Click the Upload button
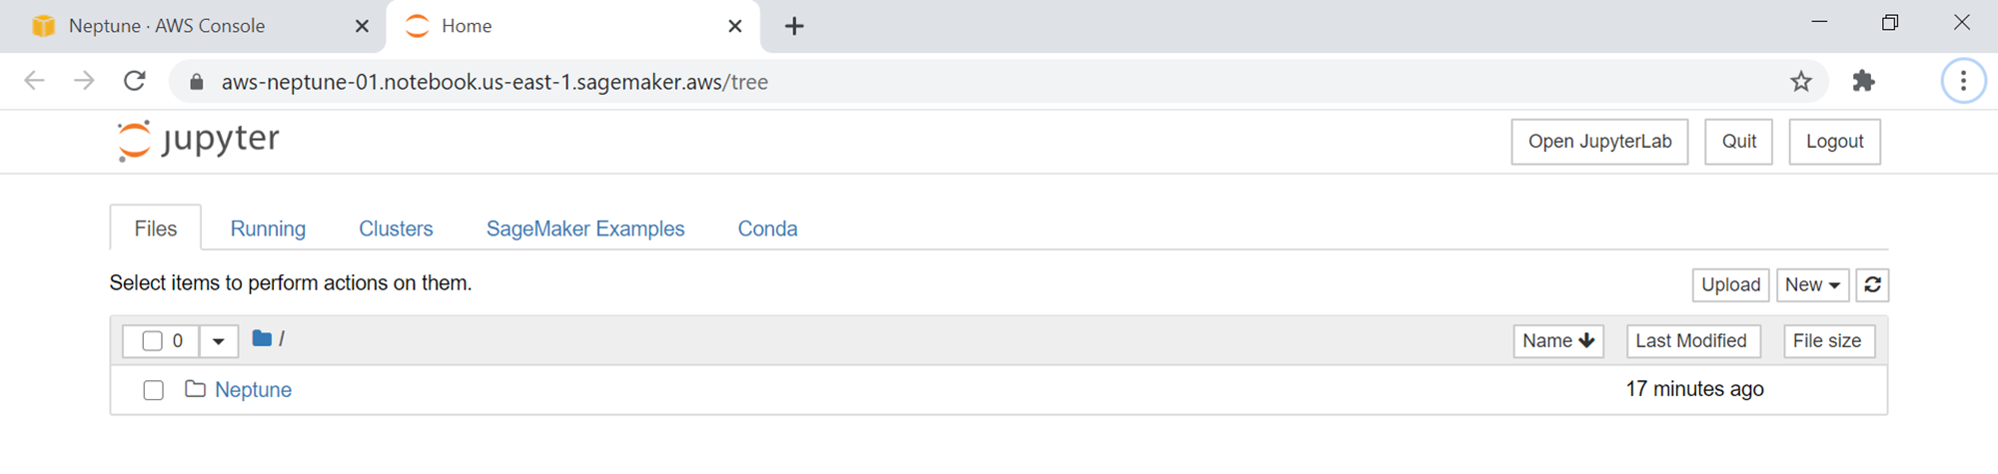 click(1730, 285)
